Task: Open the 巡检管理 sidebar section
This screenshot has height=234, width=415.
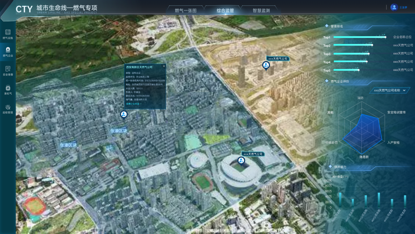Action: pyautogui.click(x=8, y=109)
